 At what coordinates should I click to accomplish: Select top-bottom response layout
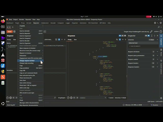pos(123,36)
